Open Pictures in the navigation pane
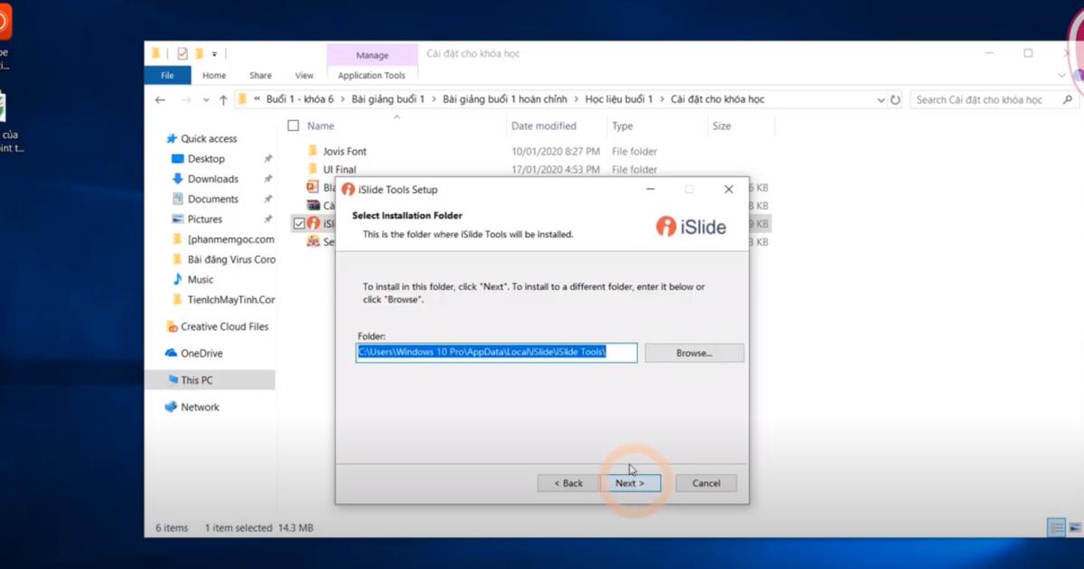 [205, 219]
